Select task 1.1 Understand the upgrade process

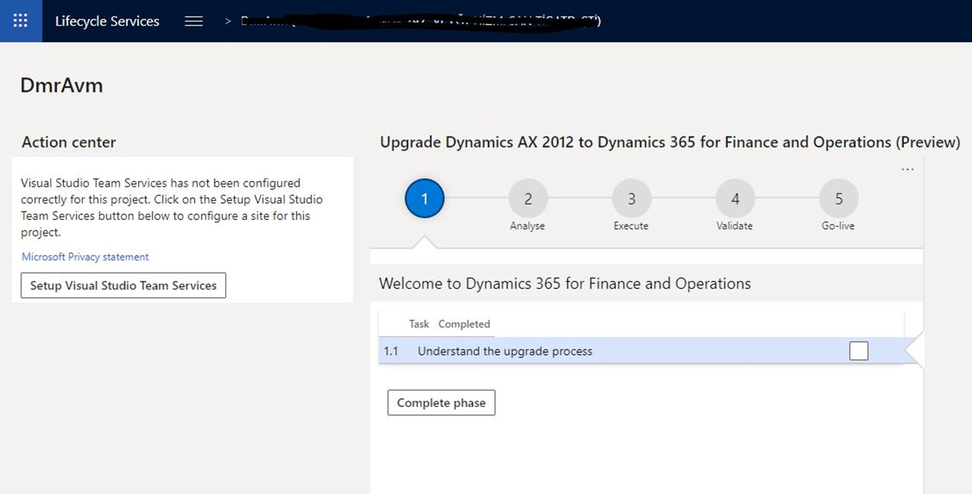505,351
